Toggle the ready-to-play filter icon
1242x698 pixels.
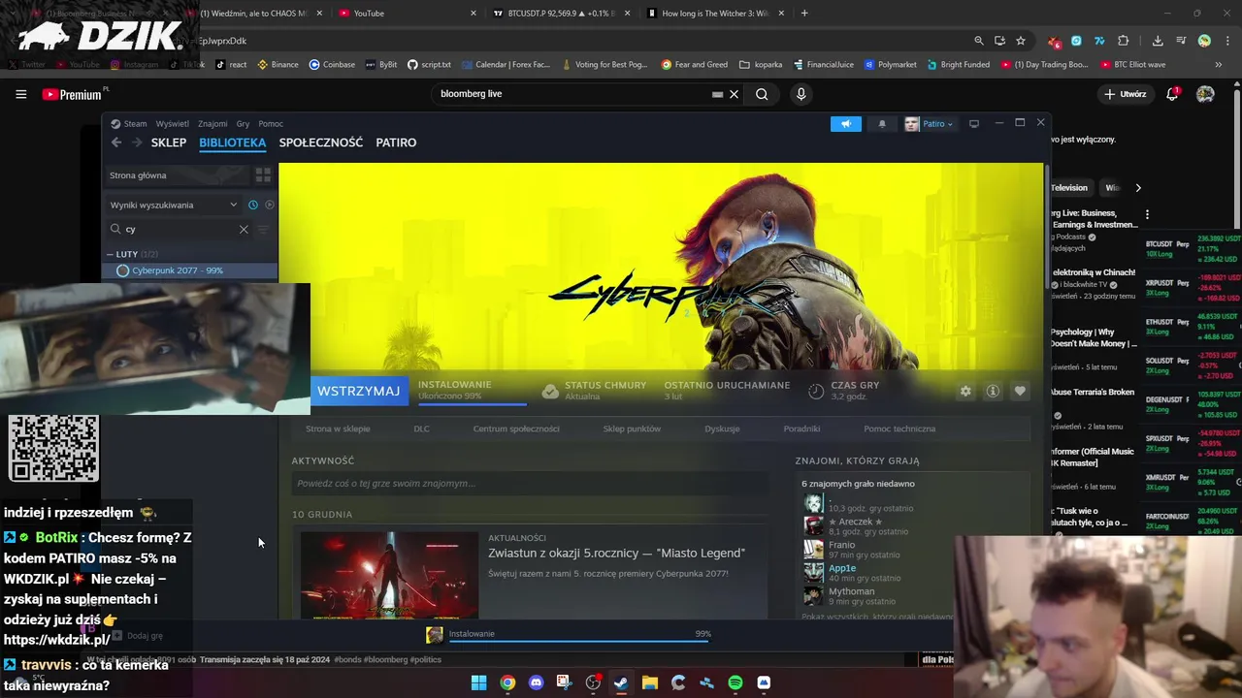[270, 205]
